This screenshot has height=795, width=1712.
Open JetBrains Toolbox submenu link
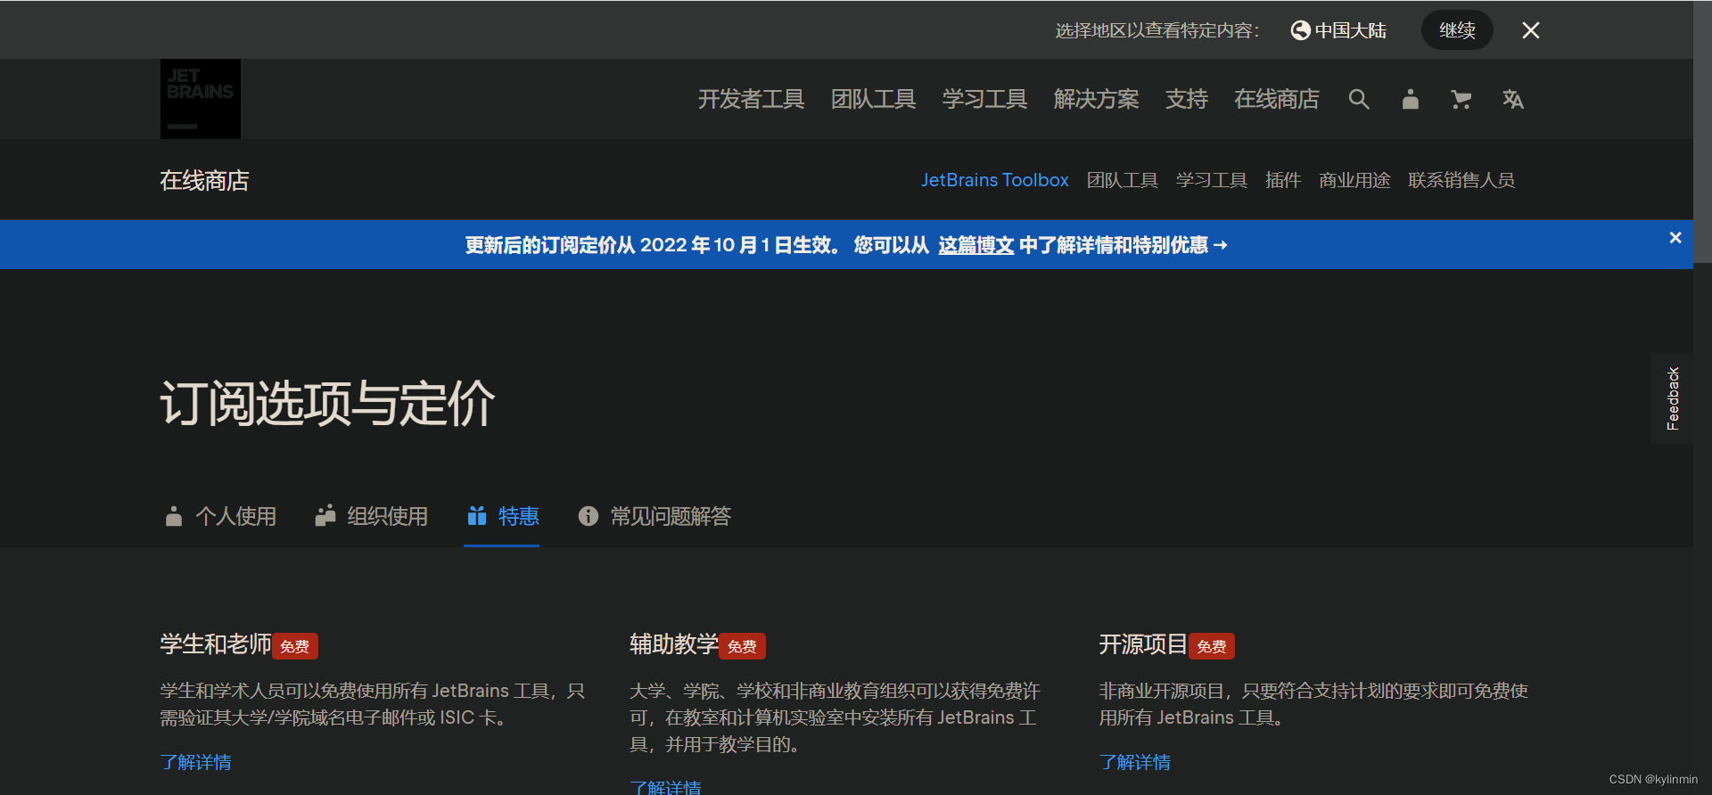click(994, 180)
